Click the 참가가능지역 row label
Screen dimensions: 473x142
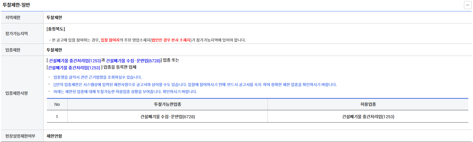16,33
